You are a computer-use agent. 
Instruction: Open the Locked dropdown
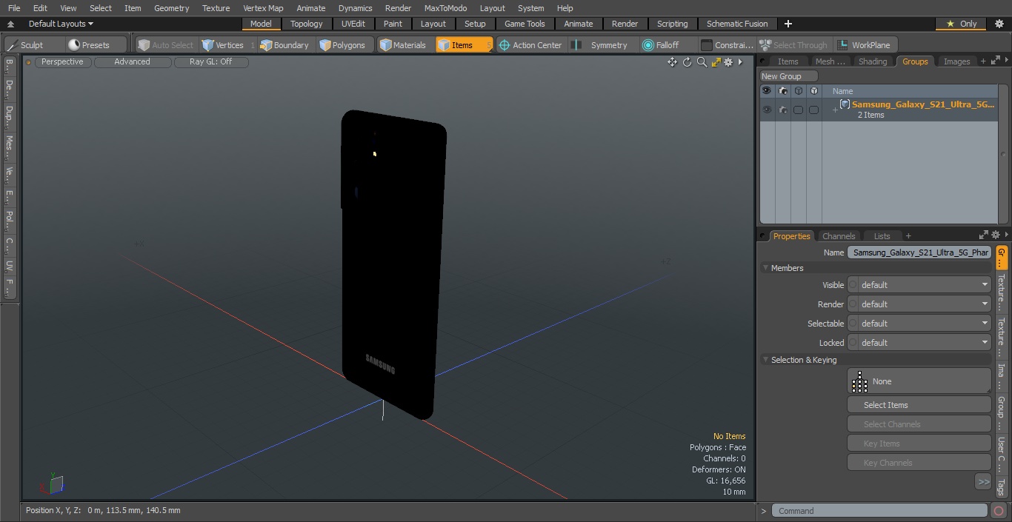919,343
